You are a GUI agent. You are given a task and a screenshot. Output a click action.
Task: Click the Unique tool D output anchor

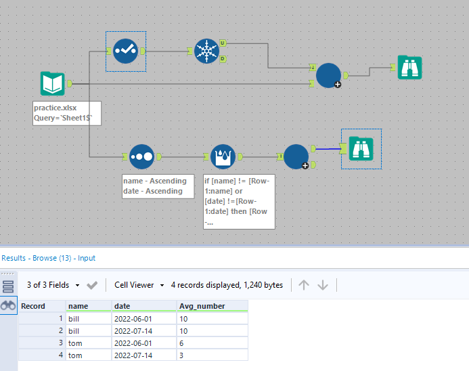(x=223, y=59)
